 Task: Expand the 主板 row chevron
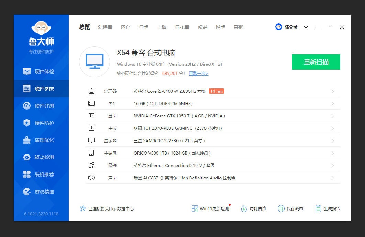tap(333, 128)
